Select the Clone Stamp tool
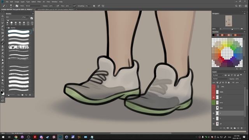Image resolution: width=249 pixels, height=140 pixels. [x=3, y=46]
